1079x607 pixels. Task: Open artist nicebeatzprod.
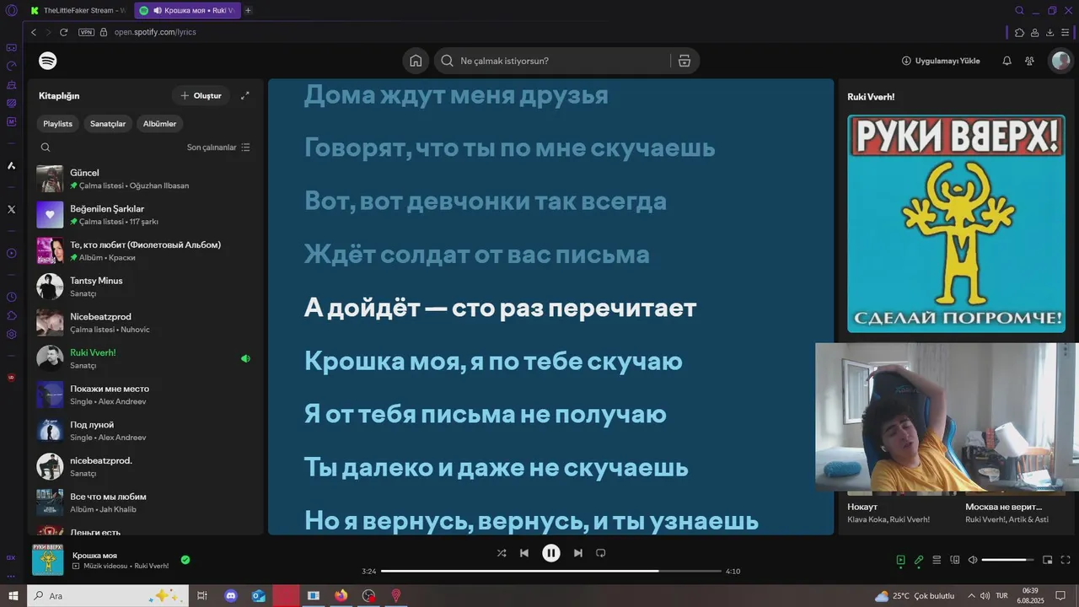pos(145,466)
